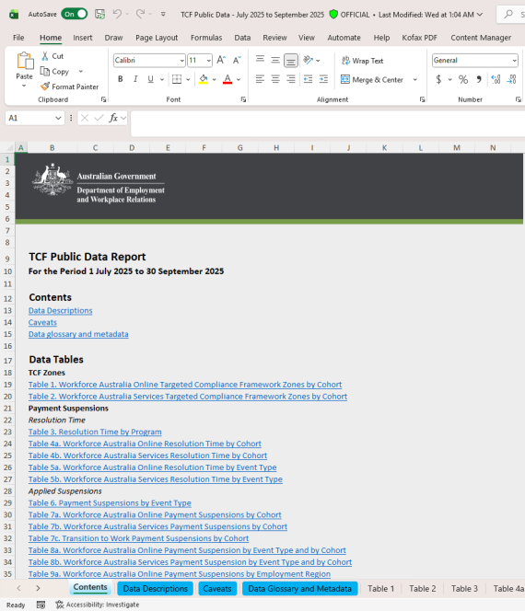
Task: Apply Percent Style number format
Action: coord(463,79)
